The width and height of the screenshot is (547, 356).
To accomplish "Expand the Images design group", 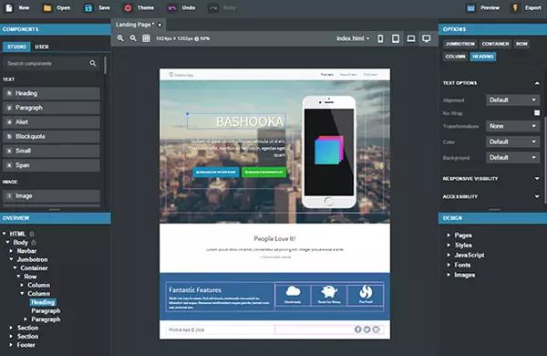I will 449,275.
